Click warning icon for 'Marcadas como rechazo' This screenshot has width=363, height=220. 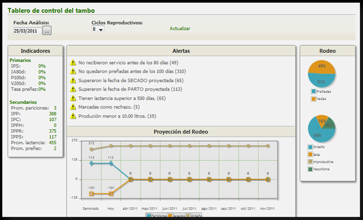coord(73,107)
